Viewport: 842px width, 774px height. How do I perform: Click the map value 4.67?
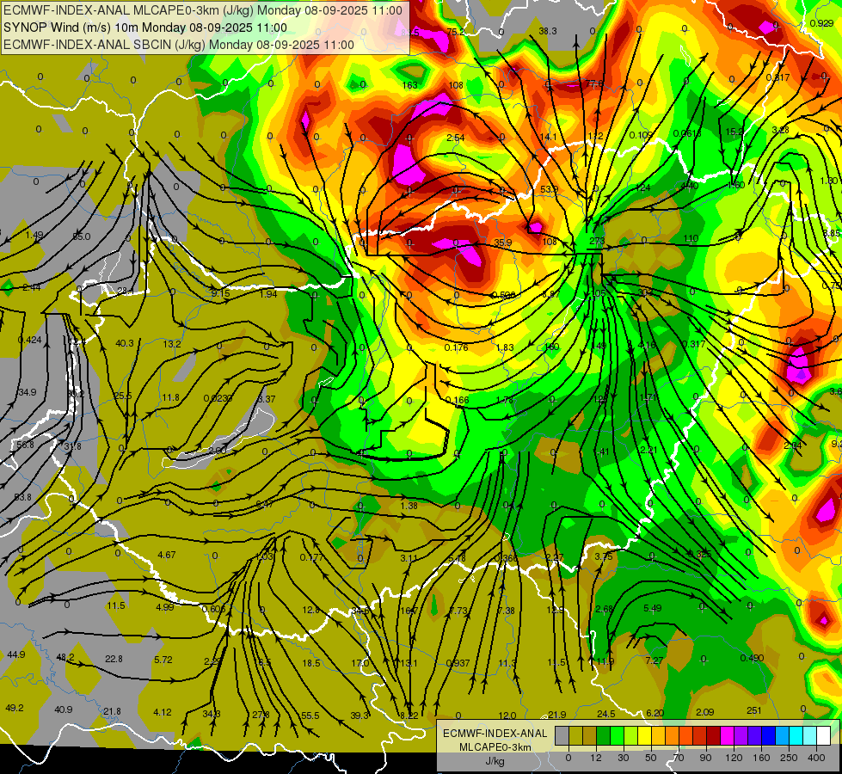tap(167, 555)
